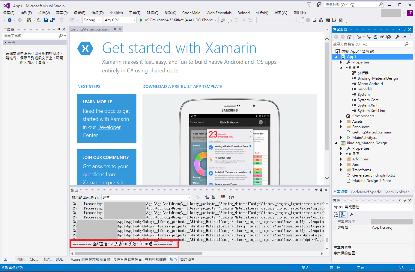Screen dimensions: 415x272
Task: Open the Any CPU platform dropdown
Action: point(120,20)
